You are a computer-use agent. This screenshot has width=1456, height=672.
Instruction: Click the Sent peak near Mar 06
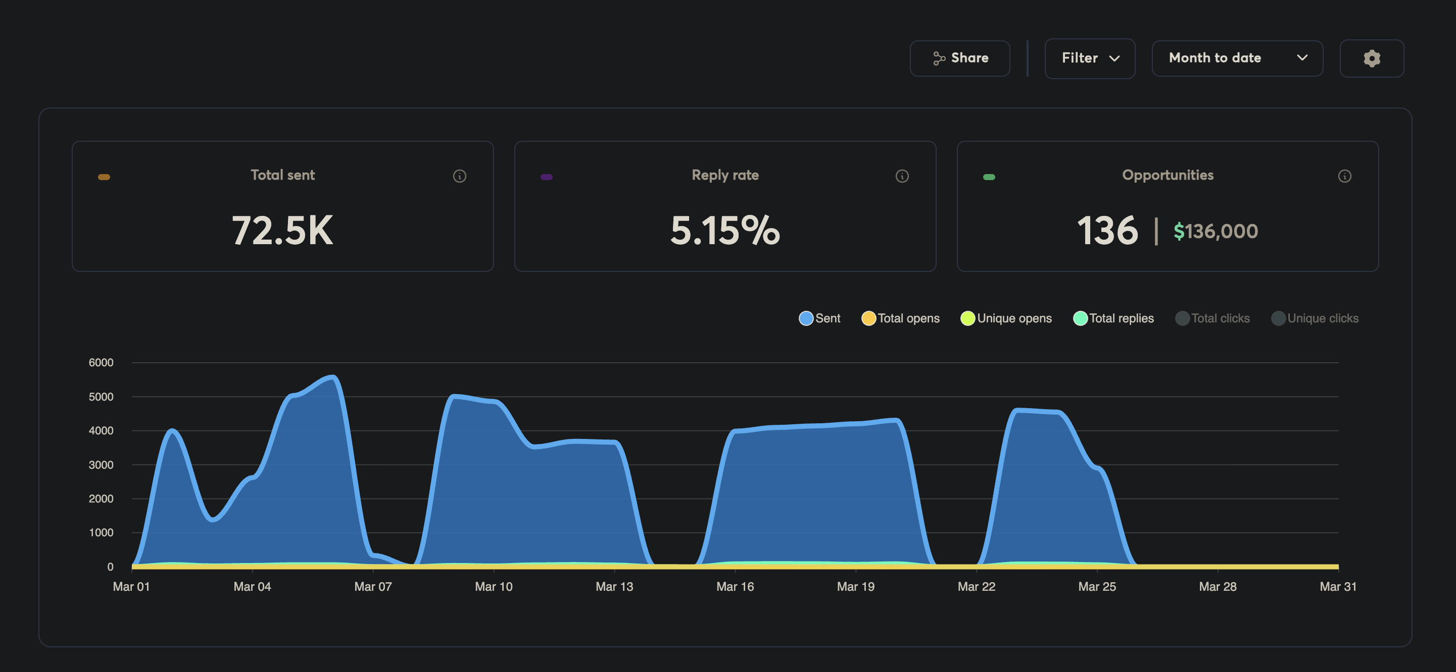pyautogui.click(x=333, y=377)
